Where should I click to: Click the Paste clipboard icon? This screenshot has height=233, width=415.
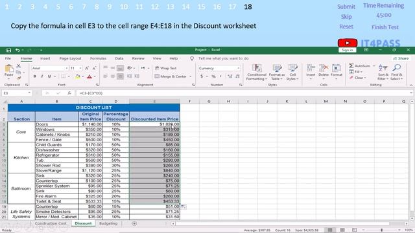point(9,69)
